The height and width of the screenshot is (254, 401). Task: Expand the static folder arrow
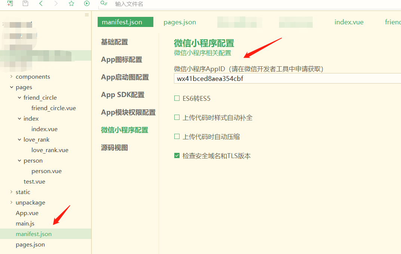point(11,192)
